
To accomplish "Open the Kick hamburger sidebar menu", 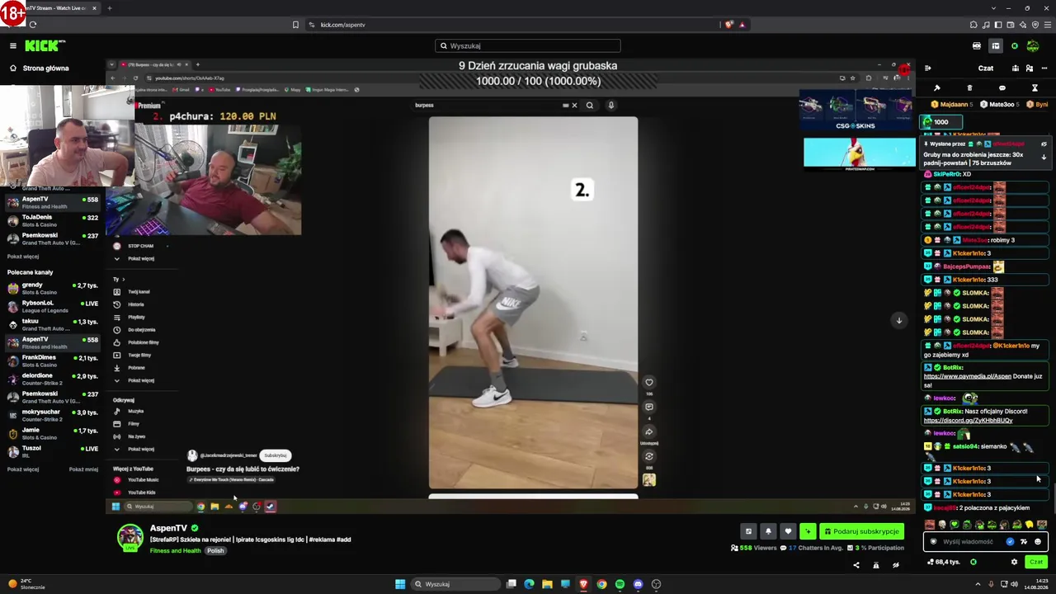I will coord(13,46).
